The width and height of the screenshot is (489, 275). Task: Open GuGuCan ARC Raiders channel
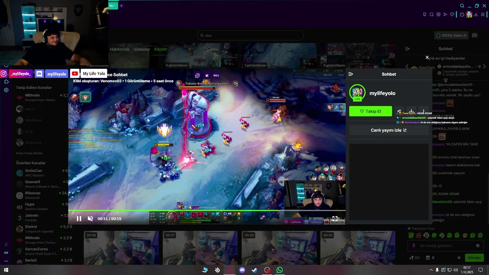coord(42,173)
